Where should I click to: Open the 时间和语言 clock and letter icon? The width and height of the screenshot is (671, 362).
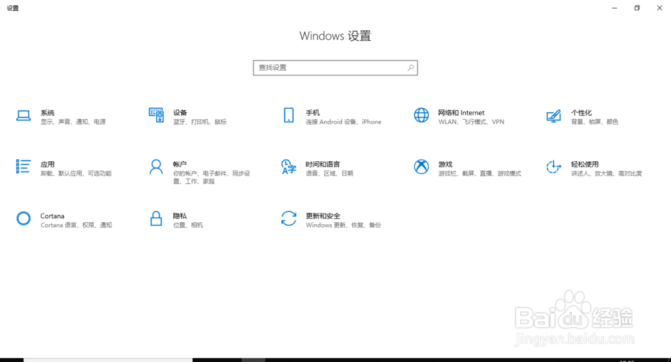click(x=289, y=167)
